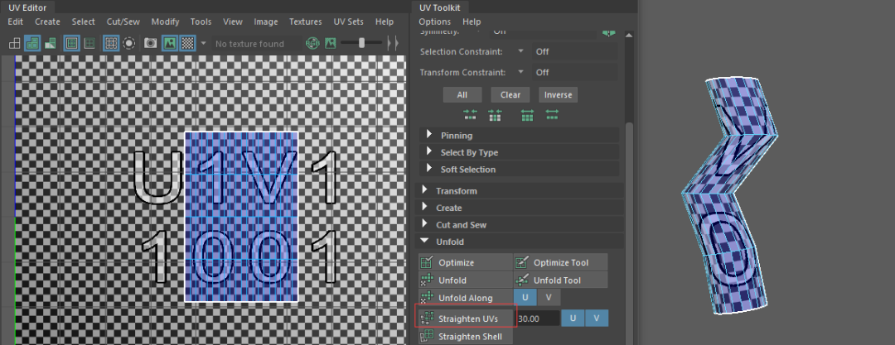
Task: Click the Optimize button
Action: click(465, 262)
